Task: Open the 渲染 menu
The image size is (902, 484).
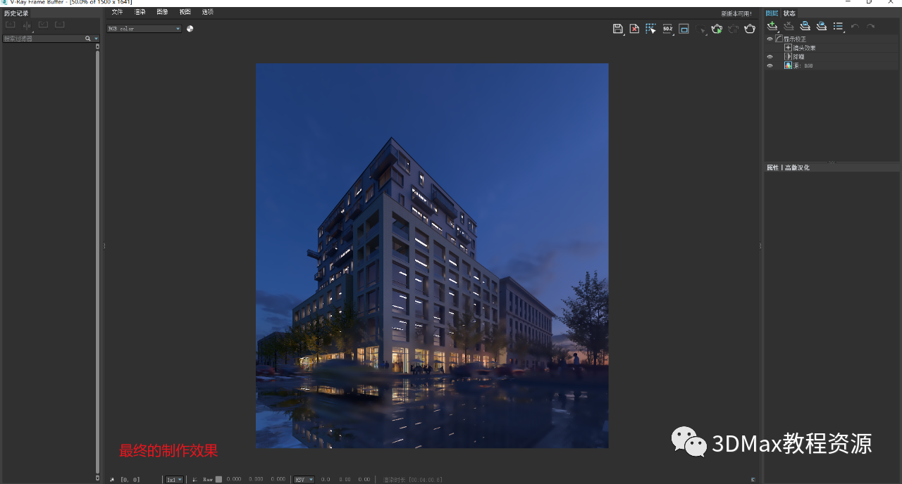Action: pos(140,12)
